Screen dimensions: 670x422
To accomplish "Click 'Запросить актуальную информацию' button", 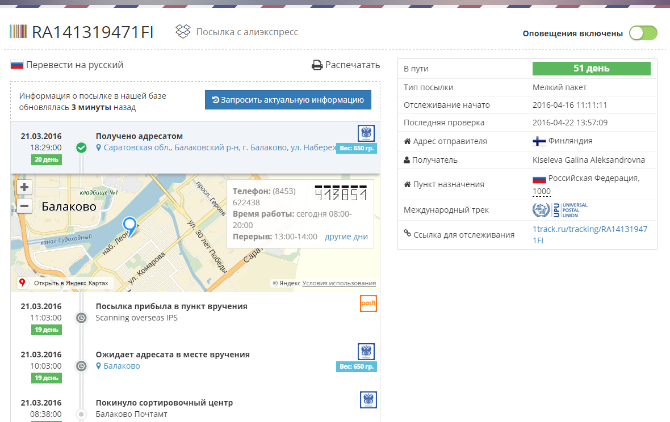I will pos(288,100).
